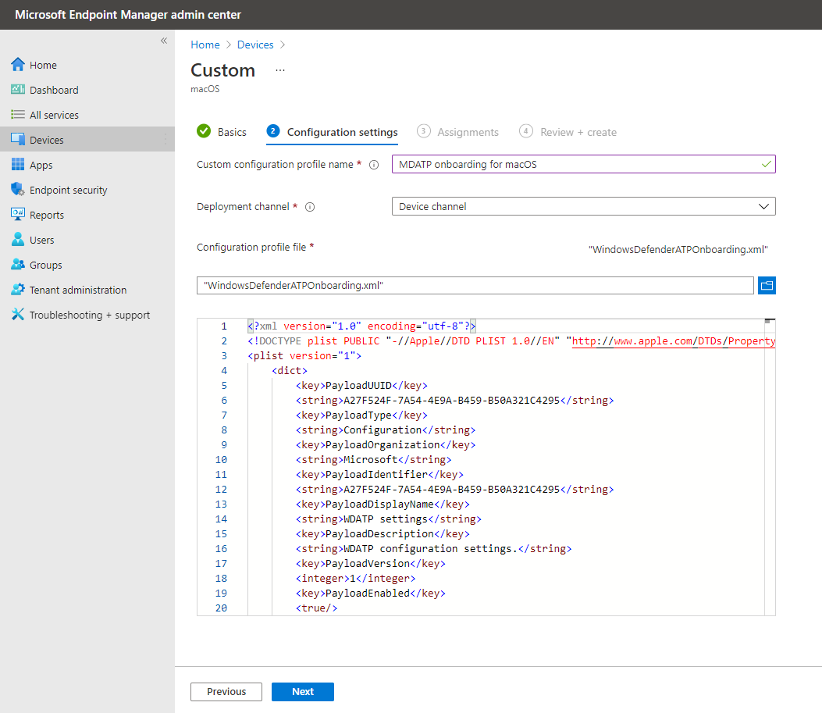The width and height of the screenshot is (822, 713).
Task: Open the Review + create tab
Action: 578,132
